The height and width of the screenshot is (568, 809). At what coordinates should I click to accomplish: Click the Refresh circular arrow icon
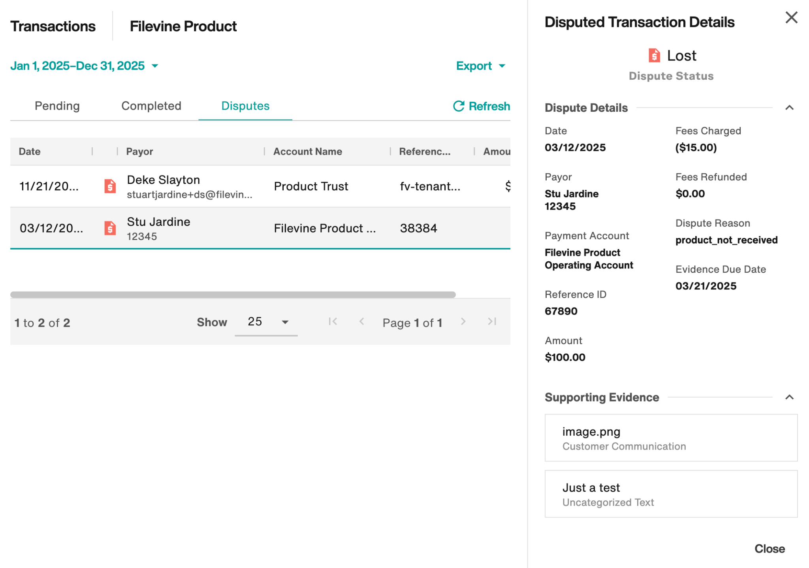[459, 106]
